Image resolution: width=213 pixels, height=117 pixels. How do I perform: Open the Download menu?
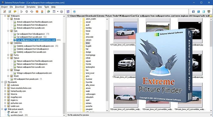coord(19,7)
